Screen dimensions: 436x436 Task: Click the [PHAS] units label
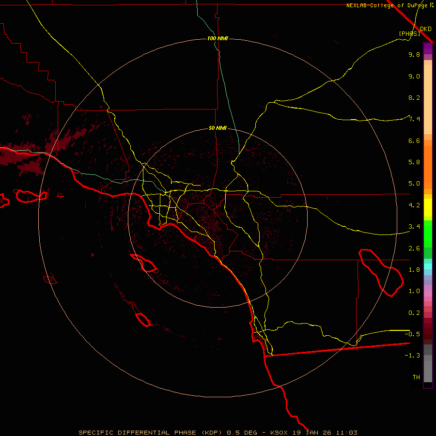(x=409, y=33)
